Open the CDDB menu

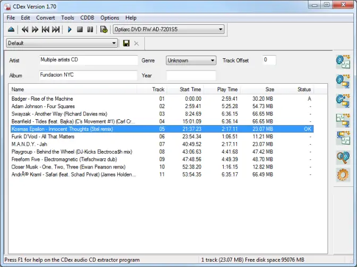point(87,17)
